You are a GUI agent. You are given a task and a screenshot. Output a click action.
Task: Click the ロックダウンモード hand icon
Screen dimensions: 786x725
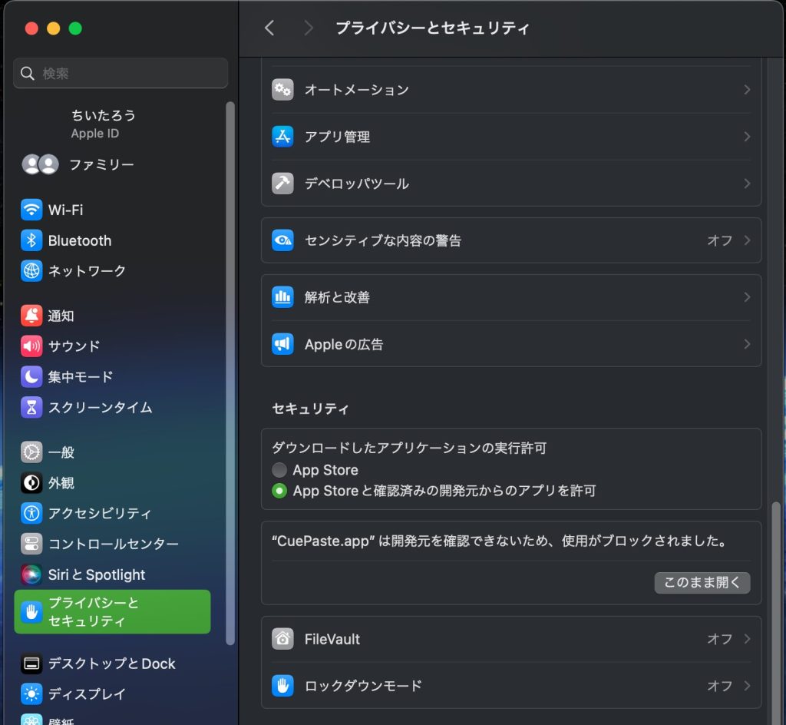pyautogui.click(x=282, y=685)
